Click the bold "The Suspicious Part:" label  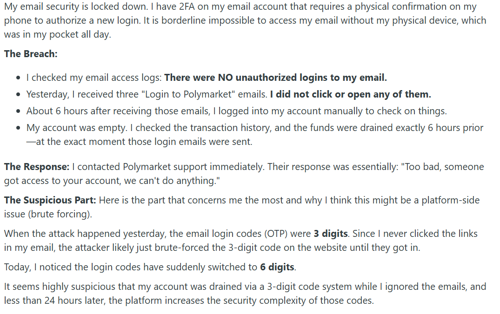pos(50,200)
